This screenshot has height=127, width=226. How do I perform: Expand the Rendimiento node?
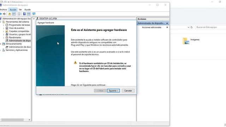click(4, 38)
